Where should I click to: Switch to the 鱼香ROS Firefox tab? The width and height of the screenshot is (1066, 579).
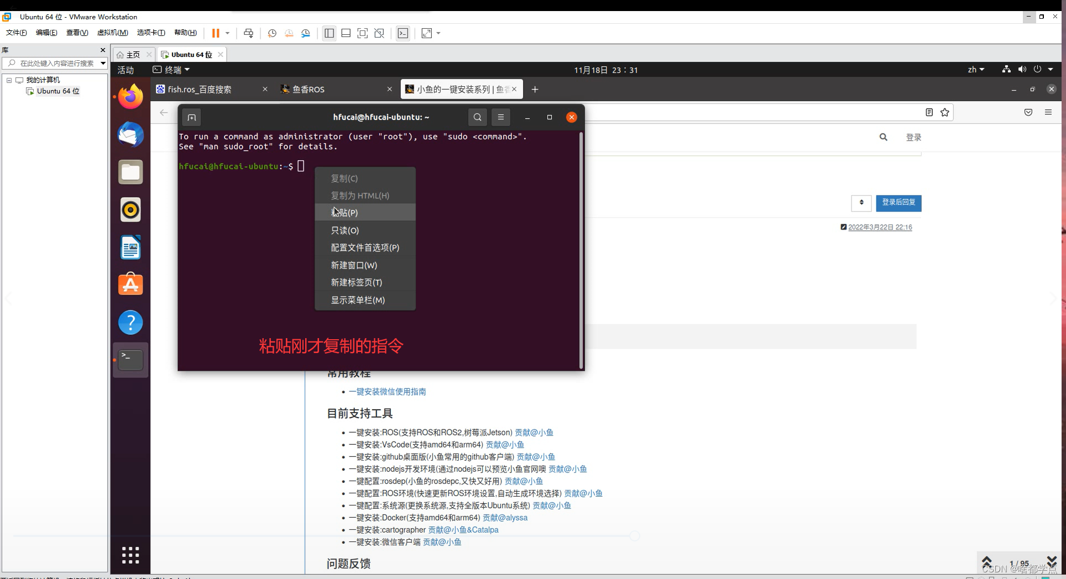point(336,90)
